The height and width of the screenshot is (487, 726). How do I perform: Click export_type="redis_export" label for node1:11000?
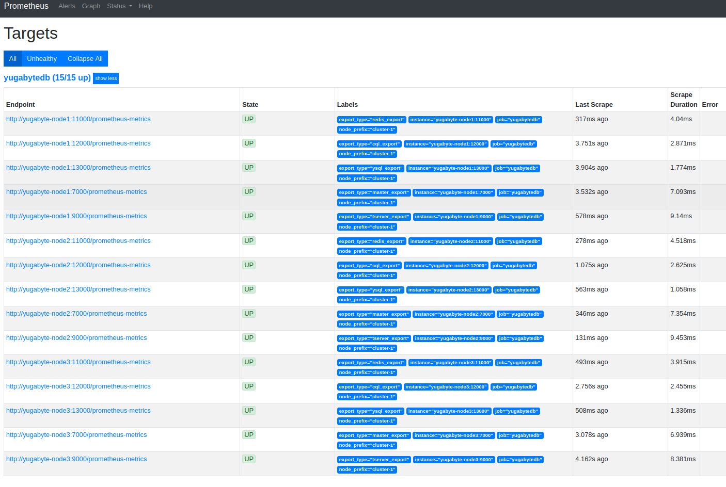[372, 120]
